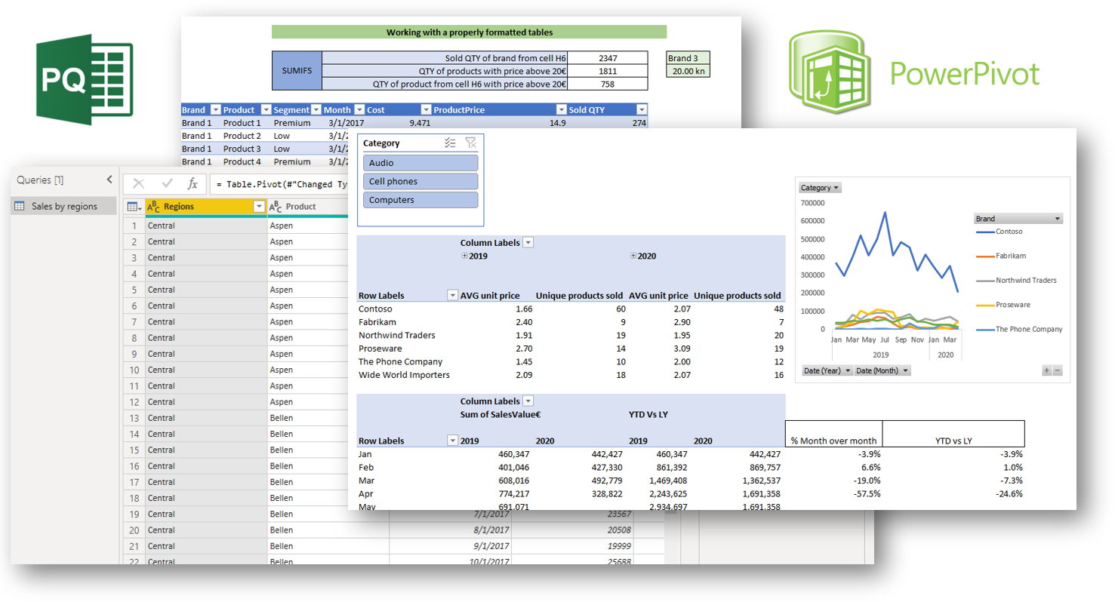This screenshot has width=1115, height=602.
Task: Select Cell phones in the Category slicer
Action: (420, 182)
